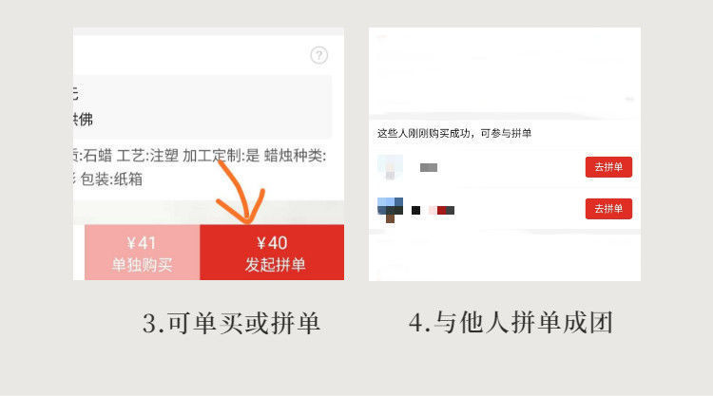Image resolution: width=713 pixels, height=396 pixels.
Task: Choose the option ending in 佛 in grey box
Action: pos(84,120)
